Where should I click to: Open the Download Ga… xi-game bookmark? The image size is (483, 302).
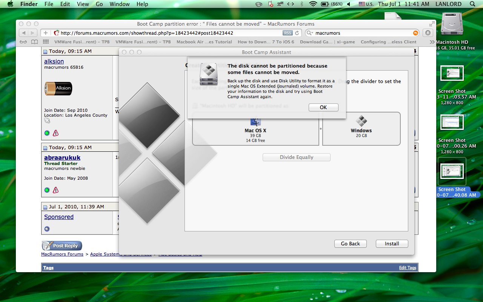(328, 42)
